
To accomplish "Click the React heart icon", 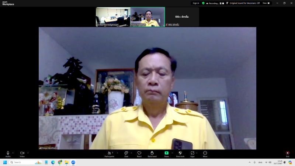I will (139, 153).
